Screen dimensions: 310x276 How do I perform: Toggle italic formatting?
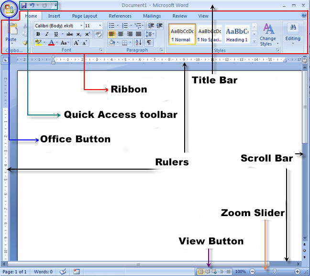[x=47, y=34]
